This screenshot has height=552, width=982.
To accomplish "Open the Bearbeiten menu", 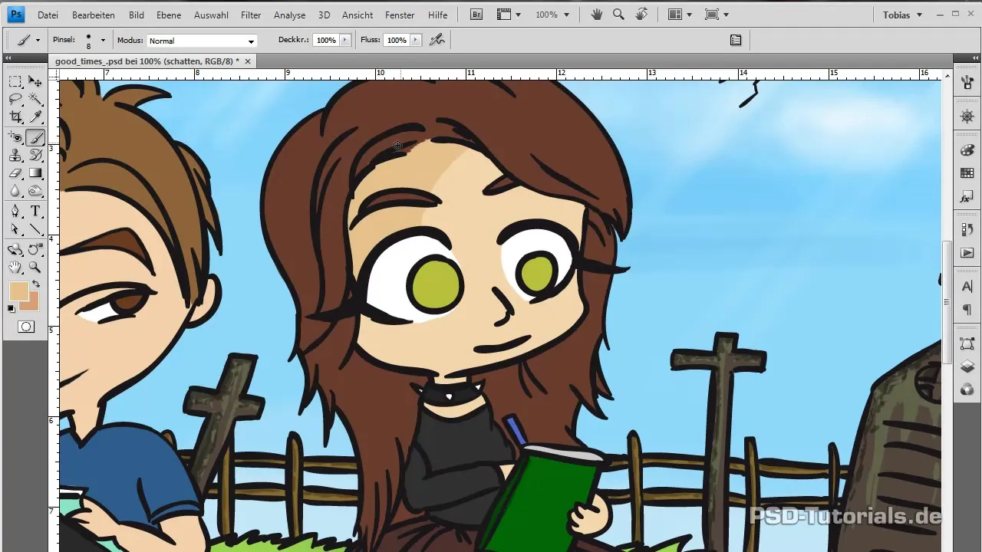I will [94, 15].
